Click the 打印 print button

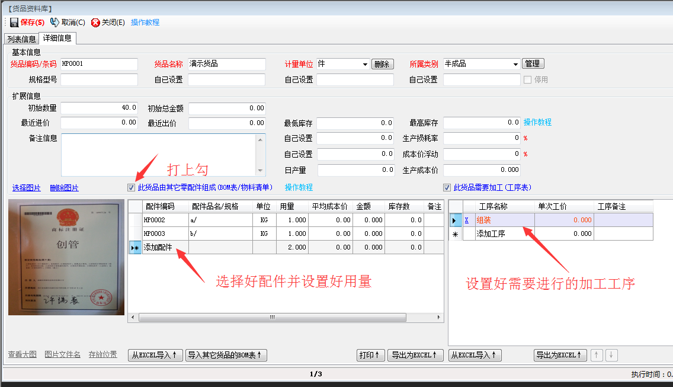pos(370,356)
